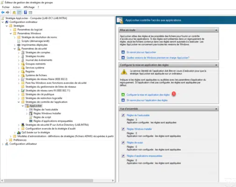Click the Règles Windows Installer tree icon
This screenshot has height=187, width=236.
pyautogui.click(x=31, y=114)
